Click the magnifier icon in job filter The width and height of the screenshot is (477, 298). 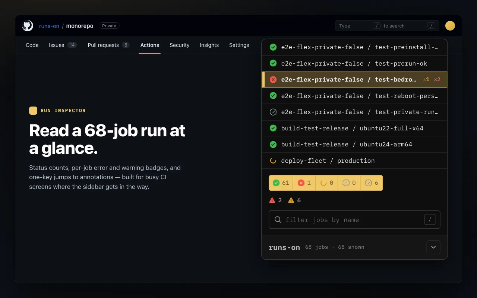278,220
